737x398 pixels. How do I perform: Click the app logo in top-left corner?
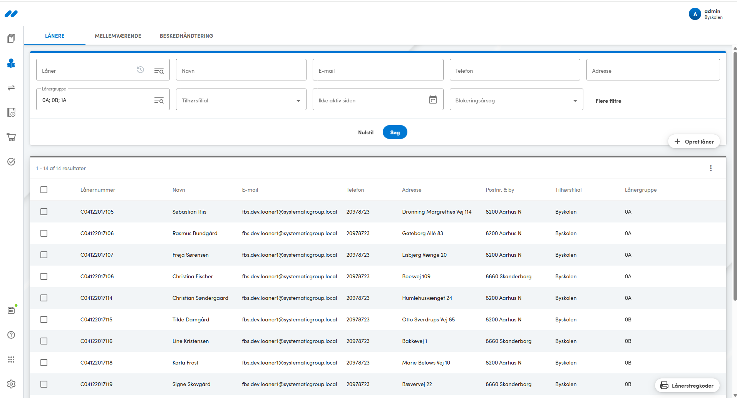point(11,14)
